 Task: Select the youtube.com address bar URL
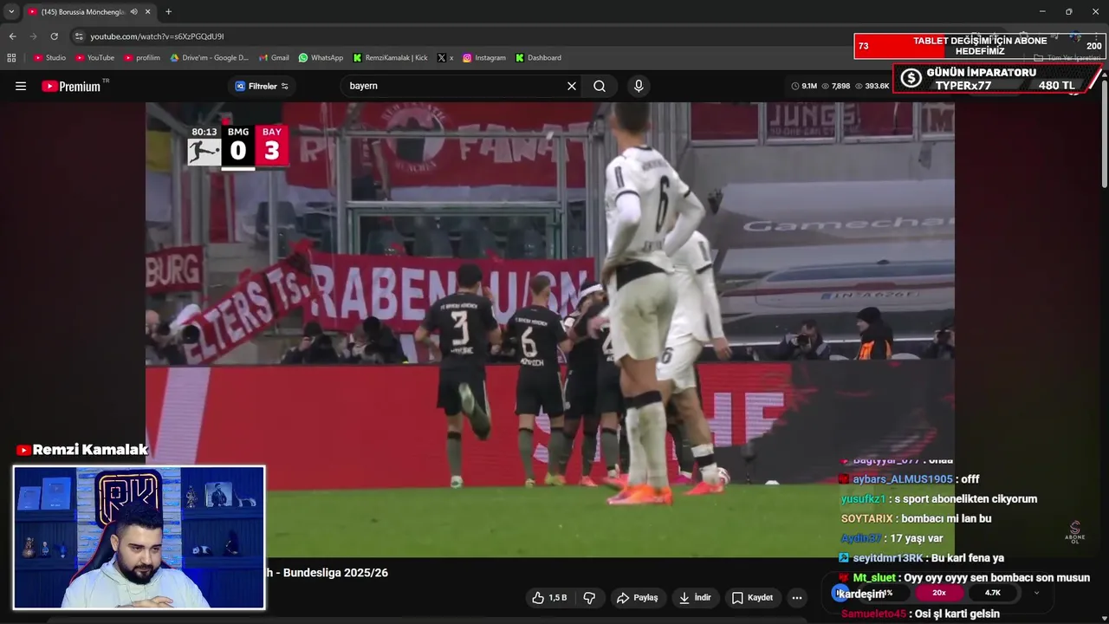coord(157,36)
